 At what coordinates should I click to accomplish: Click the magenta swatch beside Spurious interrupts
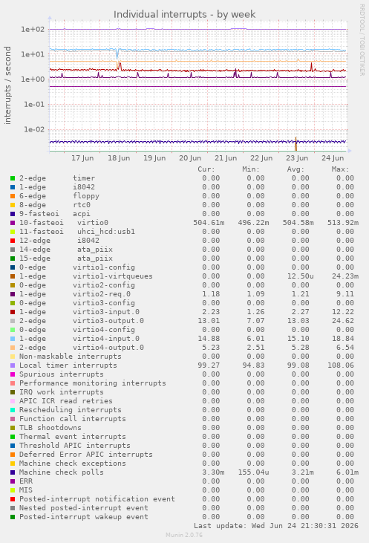point(13,374)
